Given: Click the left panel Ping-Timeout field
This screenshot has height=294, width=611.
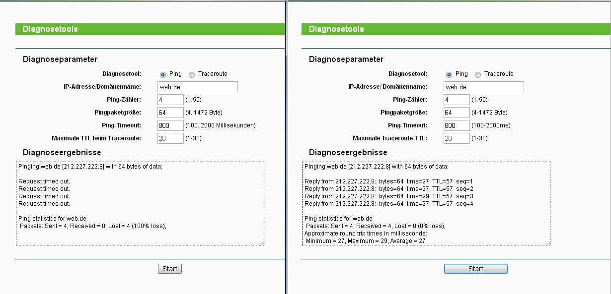Looking at the screenshot, I should [x=170, y=125].
